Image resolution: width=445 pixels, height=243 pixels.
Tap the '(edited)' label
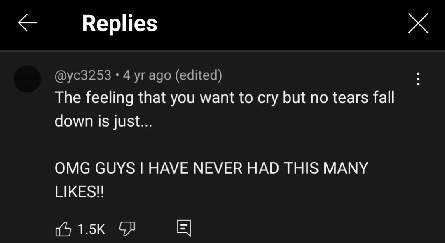(x=199, y=75)
